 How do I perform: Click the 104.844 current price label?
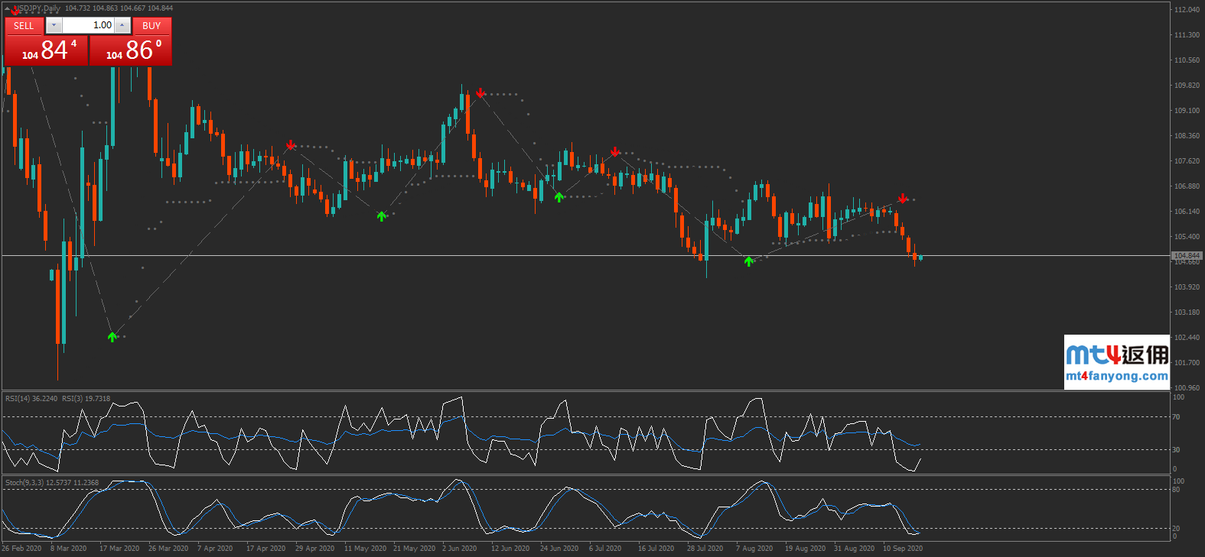click(x=1187, y=255)
